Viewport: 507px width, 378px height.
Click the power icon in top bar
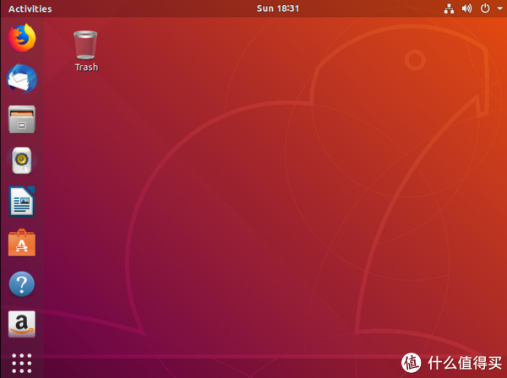coord(485,8)
